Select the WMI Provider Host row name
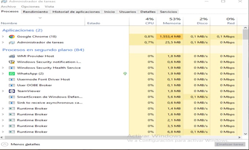249x150 pixels. click(36, 56)
